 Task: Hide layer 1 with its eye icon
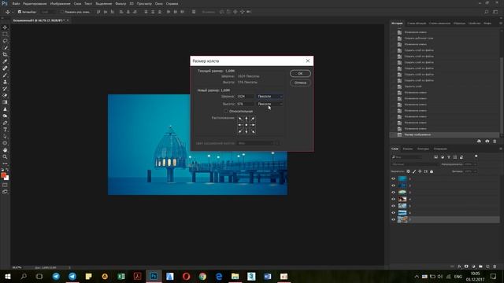click(x=393, y=178)
